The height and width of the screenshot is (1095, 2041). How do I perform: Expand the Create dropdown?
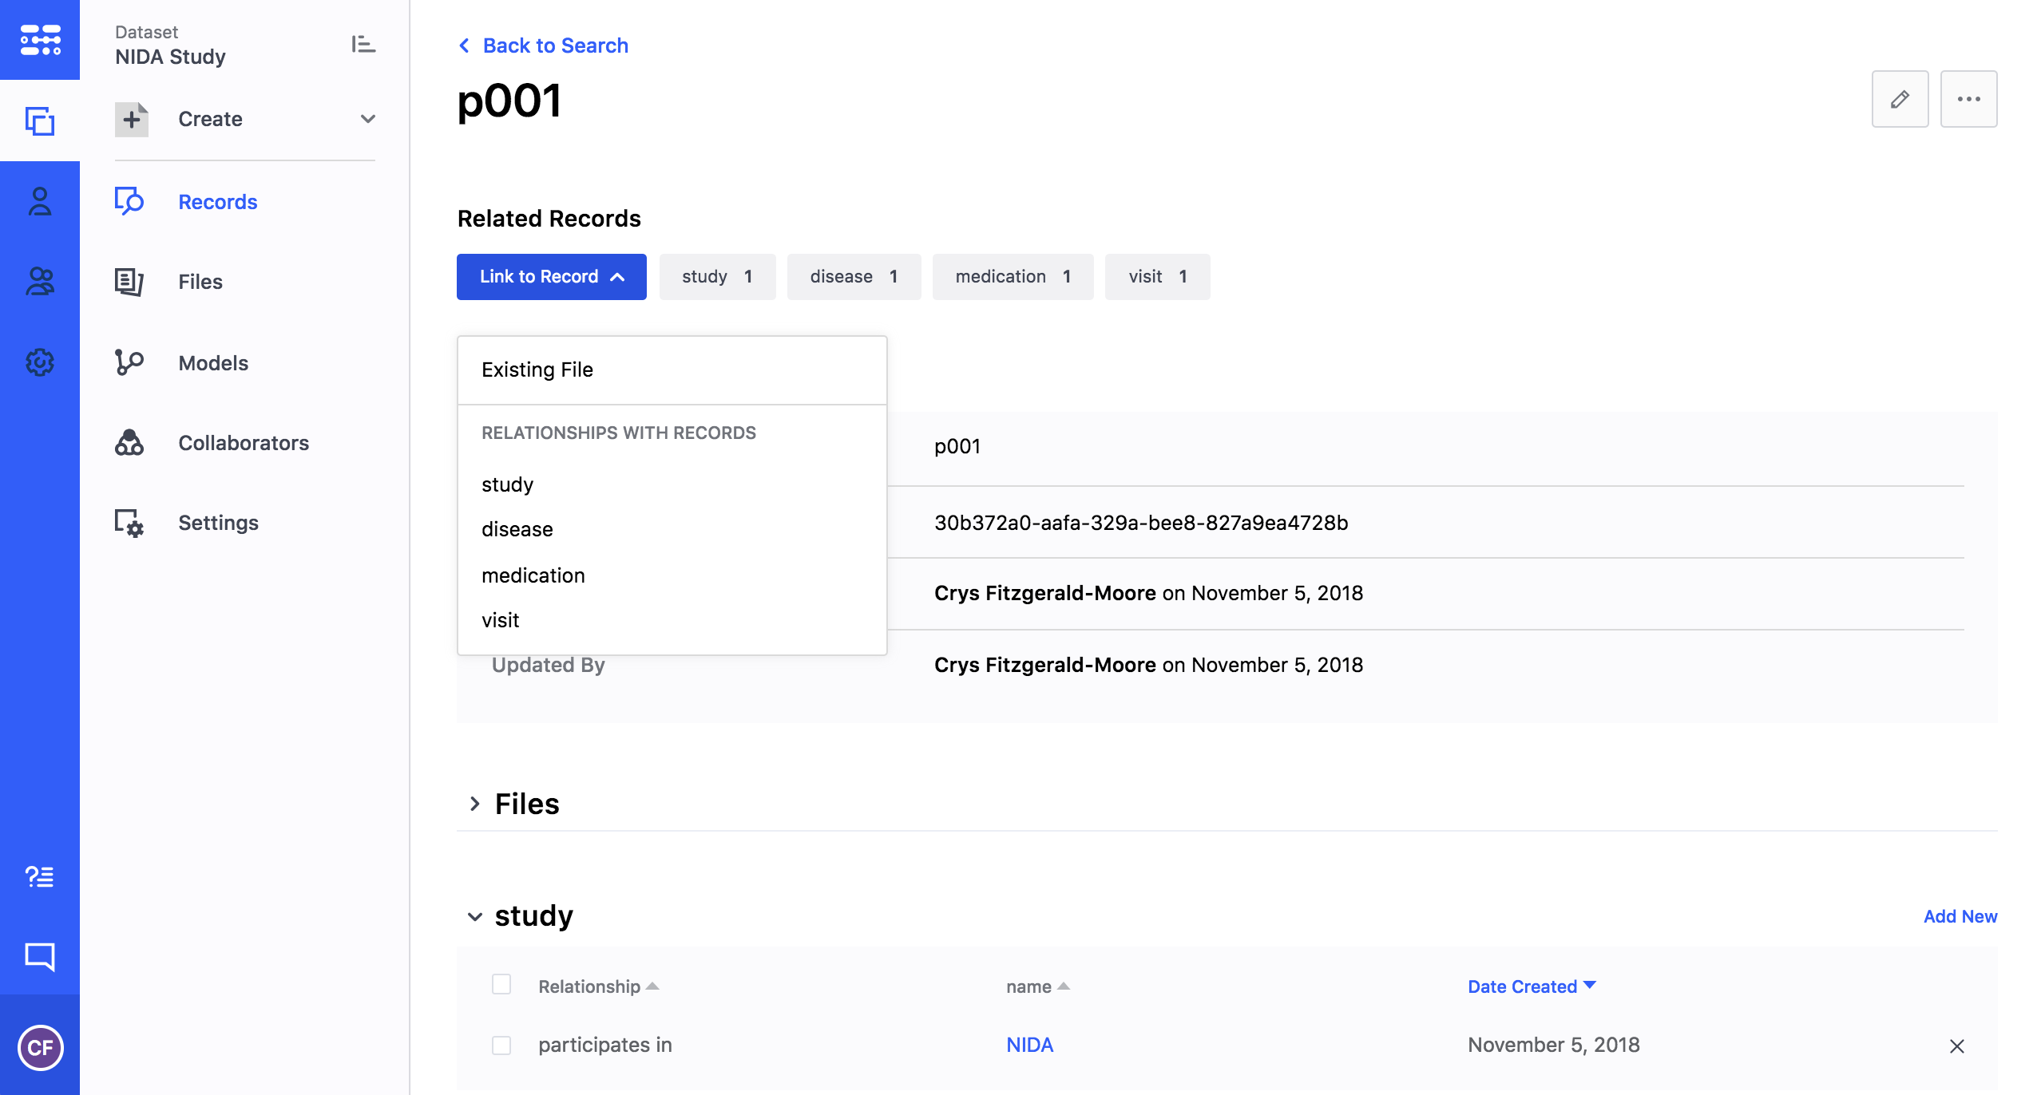tap(367, 119)
